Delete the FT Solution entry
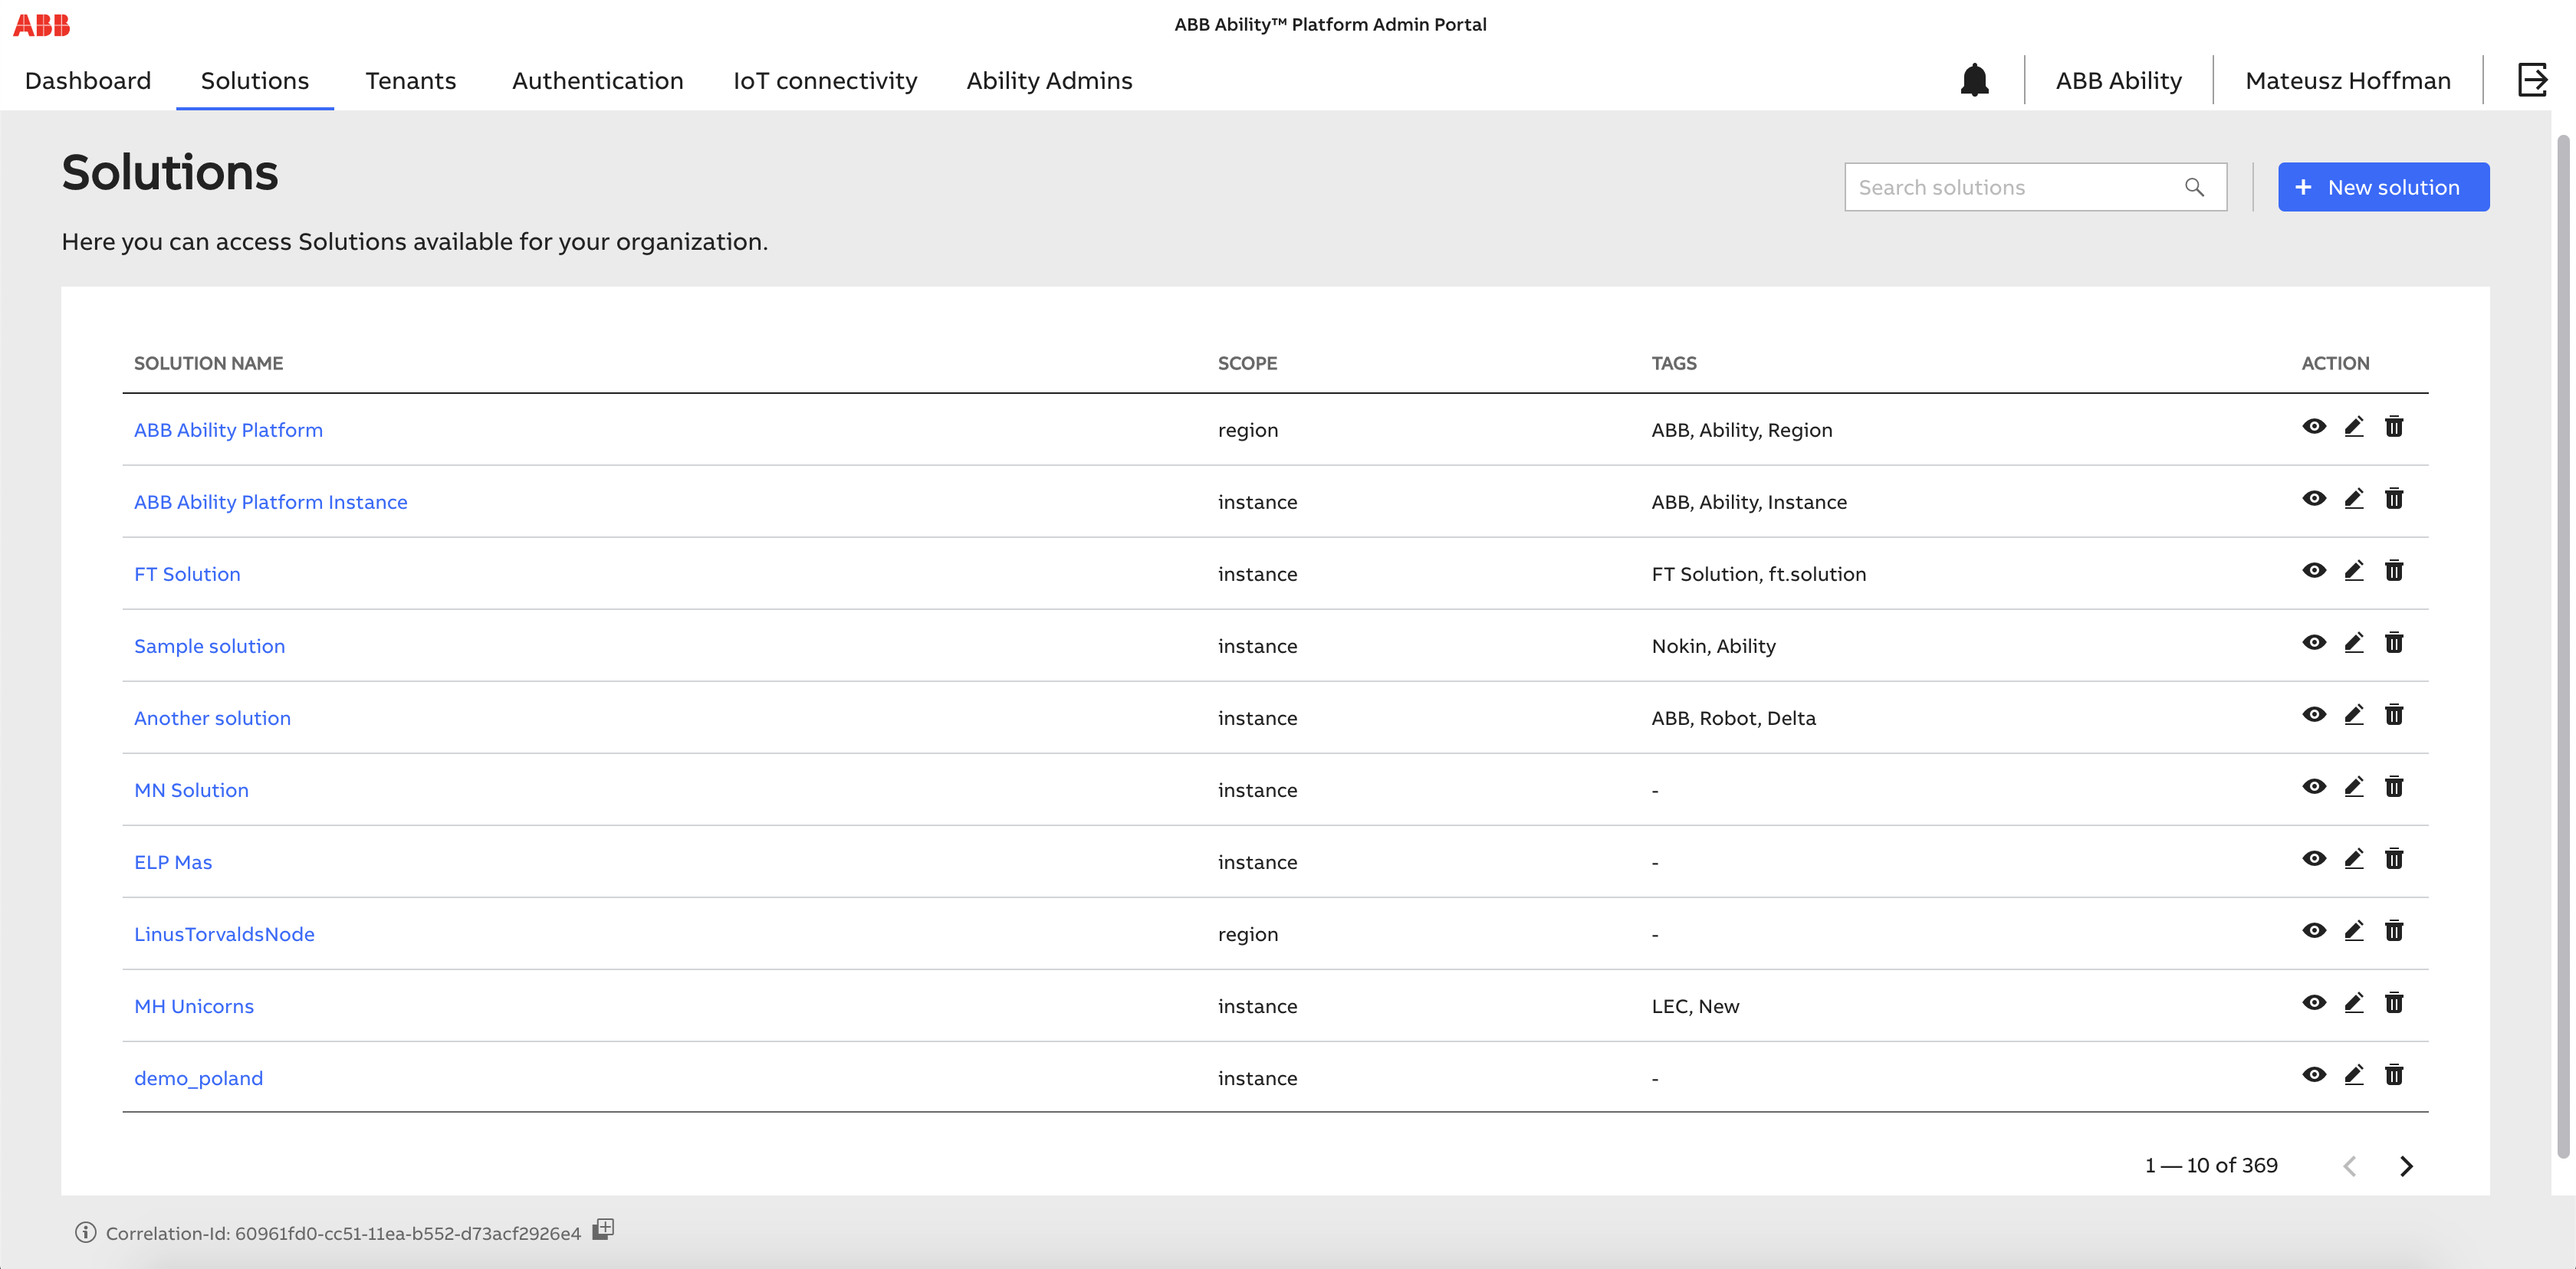 pos(2394,571)
